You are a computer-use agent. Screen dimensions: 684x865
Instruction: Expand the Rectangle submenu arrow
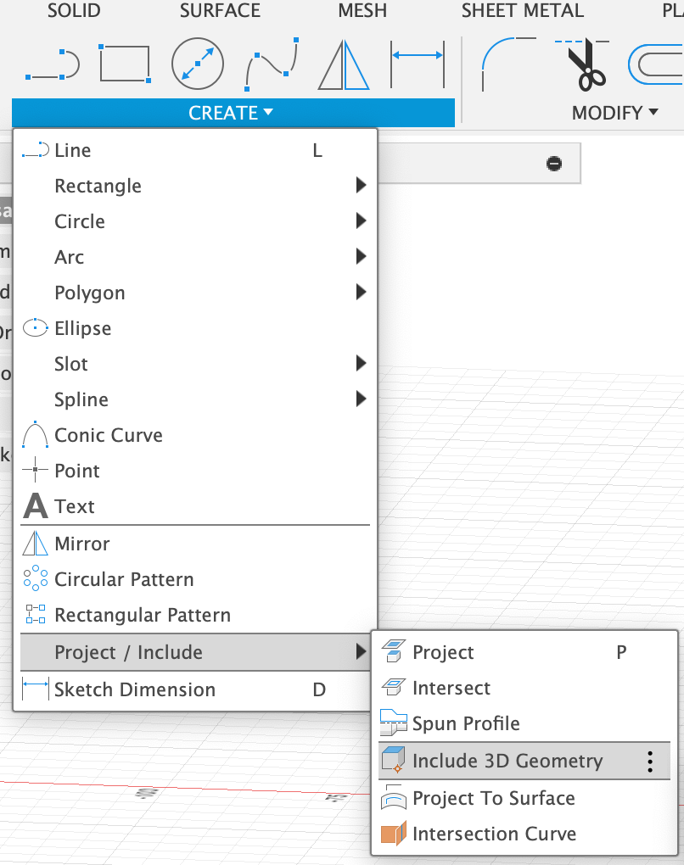coord(360,186)
